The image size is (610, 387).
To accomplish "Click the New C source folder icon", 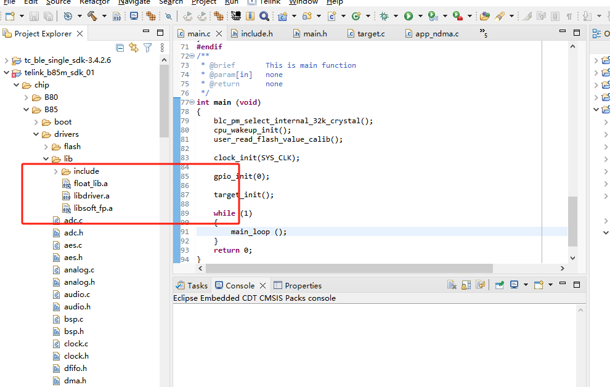I will (x=307, y=16).
